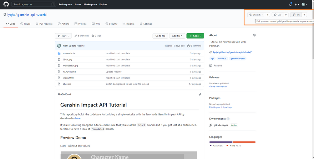314x159 pixels.
Task: Open the start branch selector dropdown
Action: (63, 36)
